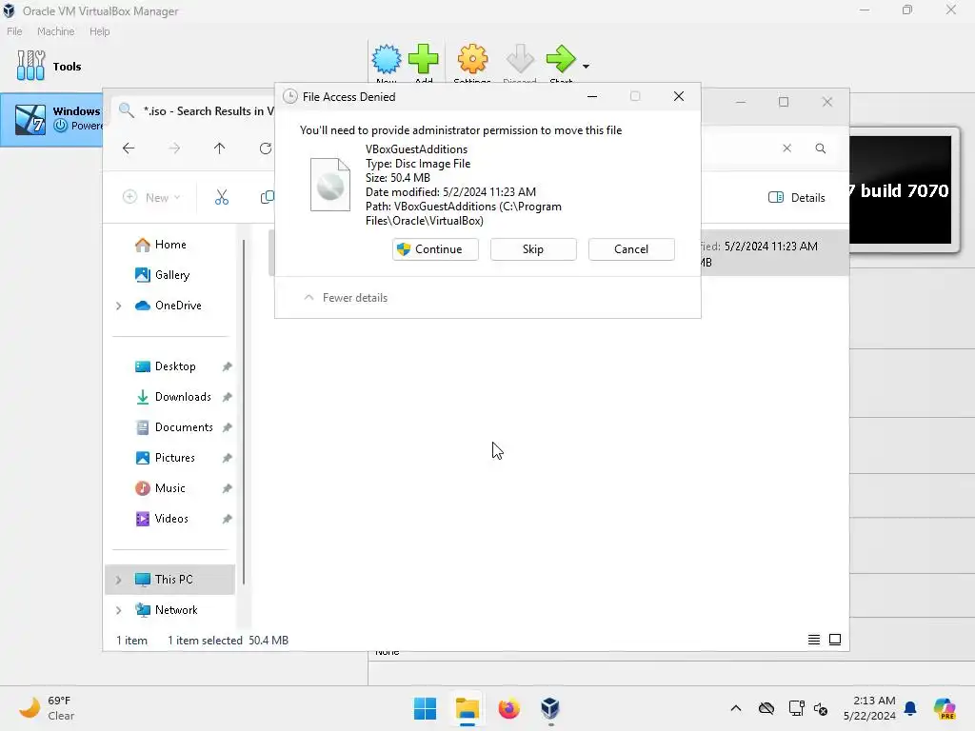975x731 pixels.
Task: Open the clock showing 2:13 AM
Action: coord(869,708)
